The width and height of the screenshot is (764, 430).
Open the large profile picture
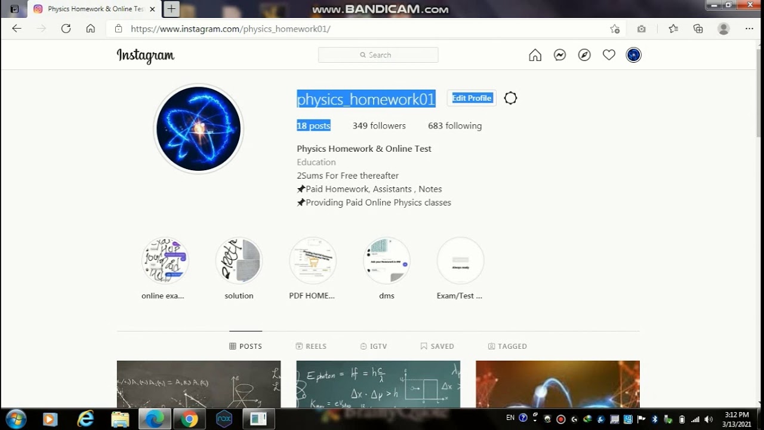199,129
